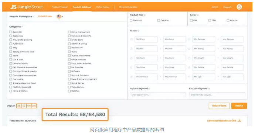Click the info icon beside Product Tier
Screen dimensions: 255x135
point(145,15)
